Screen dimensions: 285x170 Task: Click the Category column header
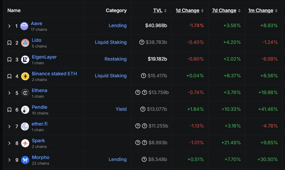pos(116,10)
